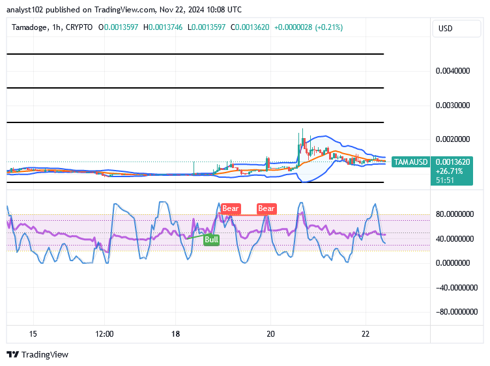This screenshot has width=490, height=366.
Task: Click the date label 18 on time axis
Action: [176, 334]
